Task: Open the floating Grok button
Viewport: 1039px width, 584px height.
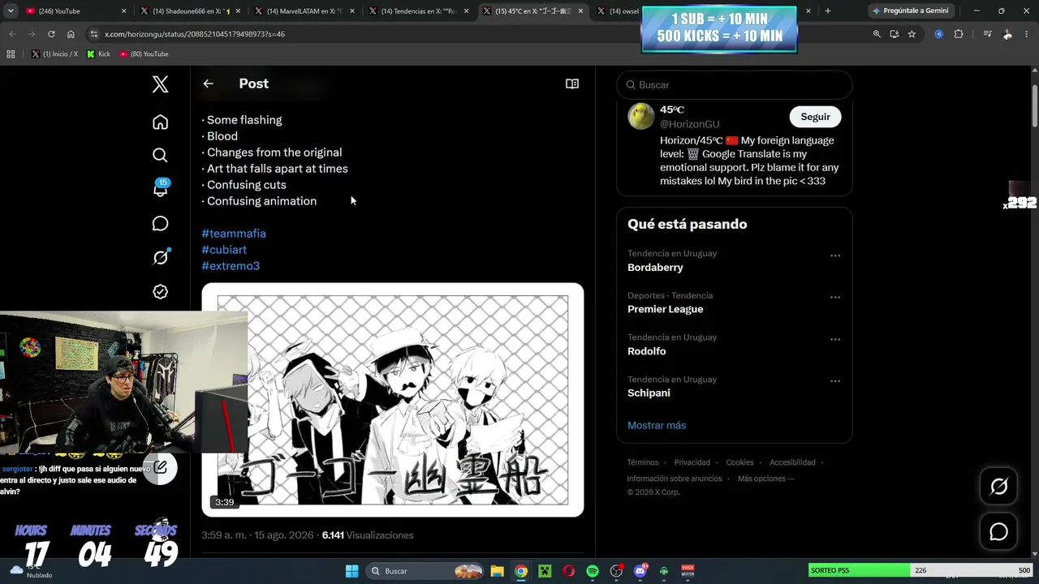Action: [998, 486]
